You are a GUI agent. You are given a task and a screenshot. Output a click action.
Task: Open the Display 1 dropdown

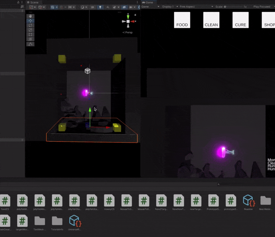(168, 6)
